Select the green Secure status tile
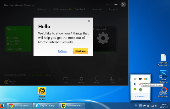The width and height of the screenshot is (170, 109). 18,39
